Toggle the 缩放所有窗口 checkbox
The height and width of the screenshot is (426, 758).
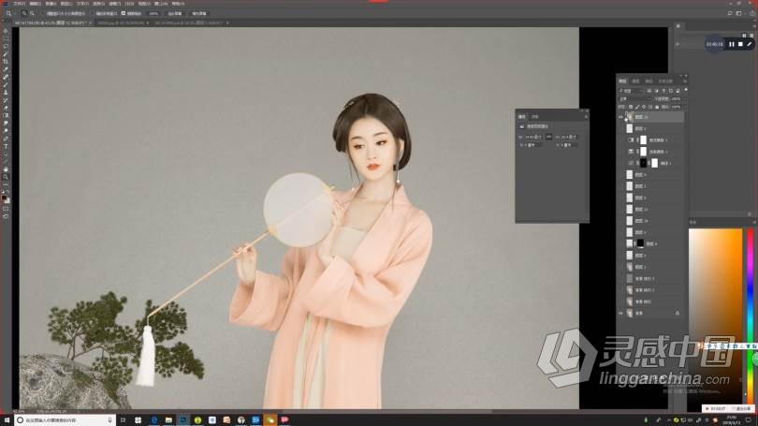coord(94,13)
